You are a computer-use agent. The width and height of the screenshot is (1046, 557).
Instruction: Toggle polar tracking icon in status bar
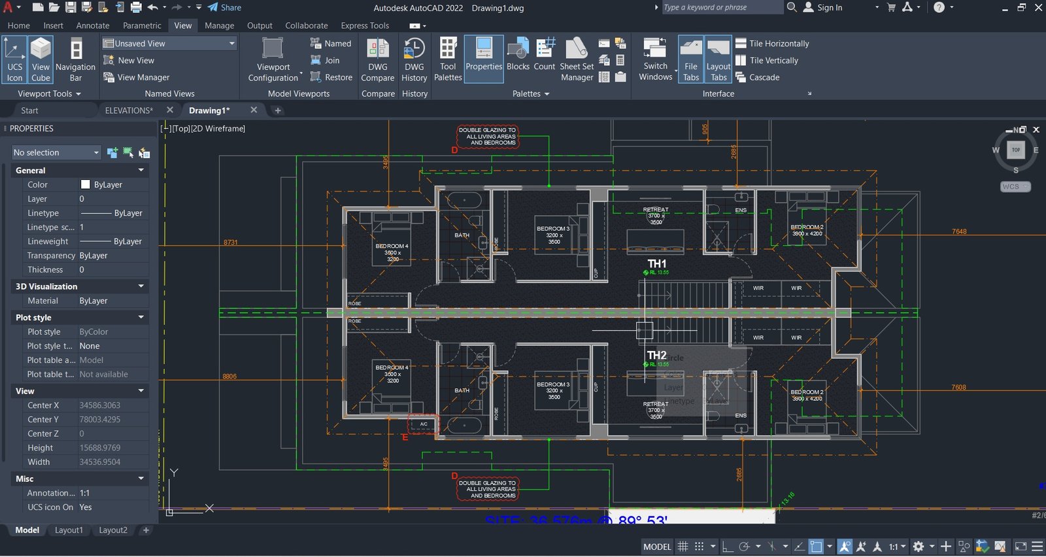click(744, 547)
